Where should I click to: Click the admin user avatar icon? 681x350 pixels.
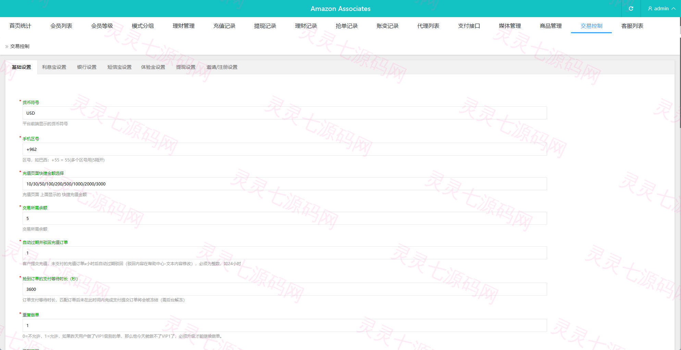point(650,9)
